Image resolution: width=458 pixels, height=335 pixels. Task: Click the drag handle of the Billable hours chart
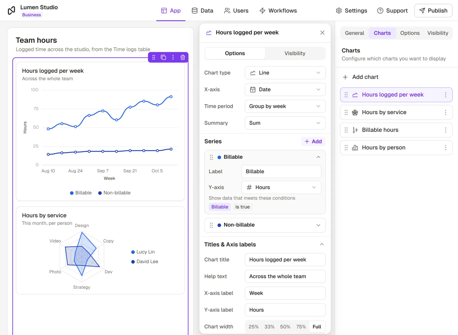[x=346, y=130]
